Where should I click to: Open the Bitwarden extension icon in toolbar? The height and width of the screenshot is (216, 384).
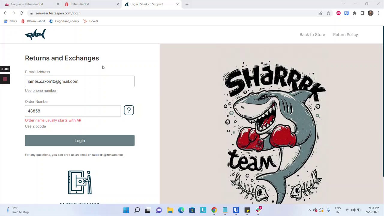pos(346,13)
